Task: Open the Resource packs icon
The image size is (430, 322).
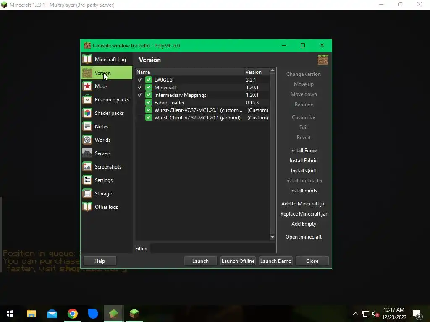Action: coord(87,99)
